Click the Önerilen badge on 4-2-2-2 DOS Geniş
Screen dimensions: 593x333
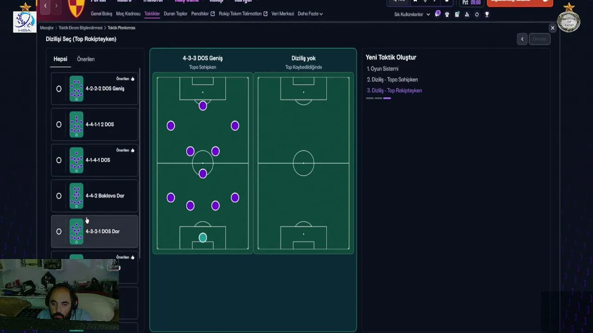125,79
